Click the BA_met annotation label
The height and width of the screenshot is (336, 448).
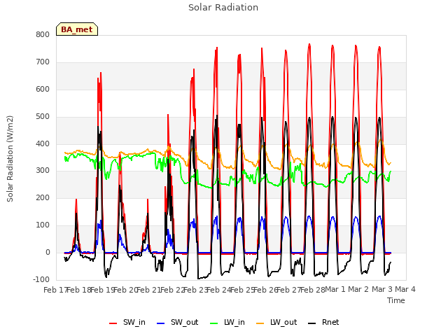[77, 29]
